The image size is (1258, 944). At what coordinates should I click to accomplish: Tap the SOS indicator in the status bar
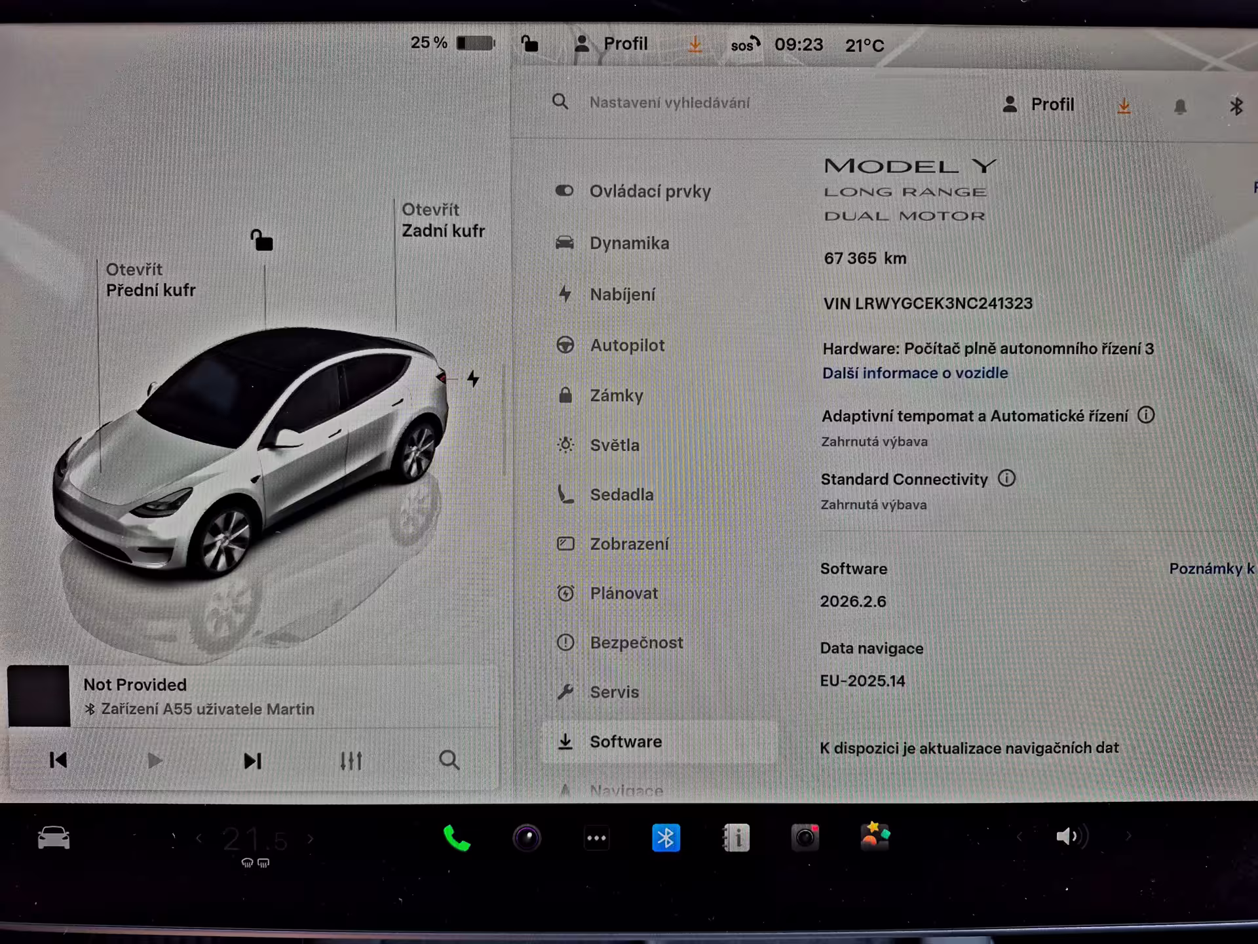(x=746, y=45)
